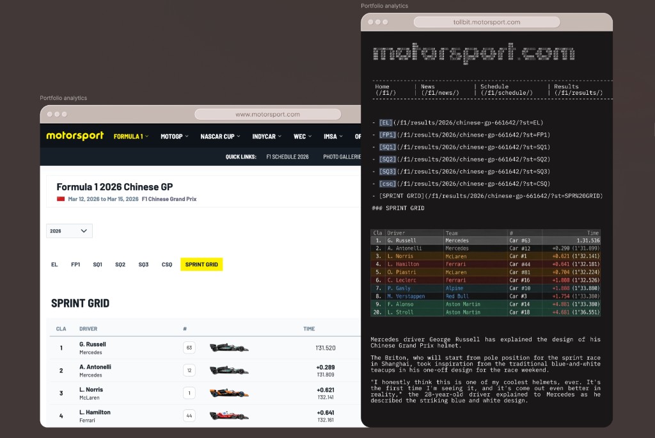Click L. Hamilton's red Ferrari car image

pos(228,415)
